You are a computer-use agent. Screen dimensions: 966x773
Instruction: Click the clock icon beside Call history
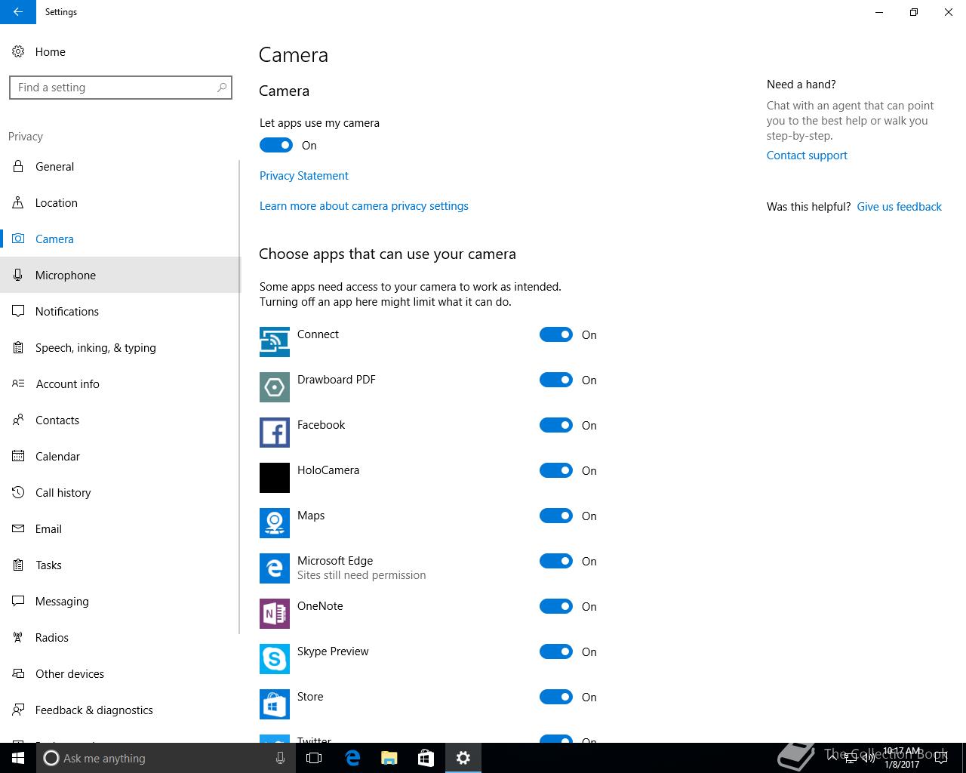click(x=18, y=492)
